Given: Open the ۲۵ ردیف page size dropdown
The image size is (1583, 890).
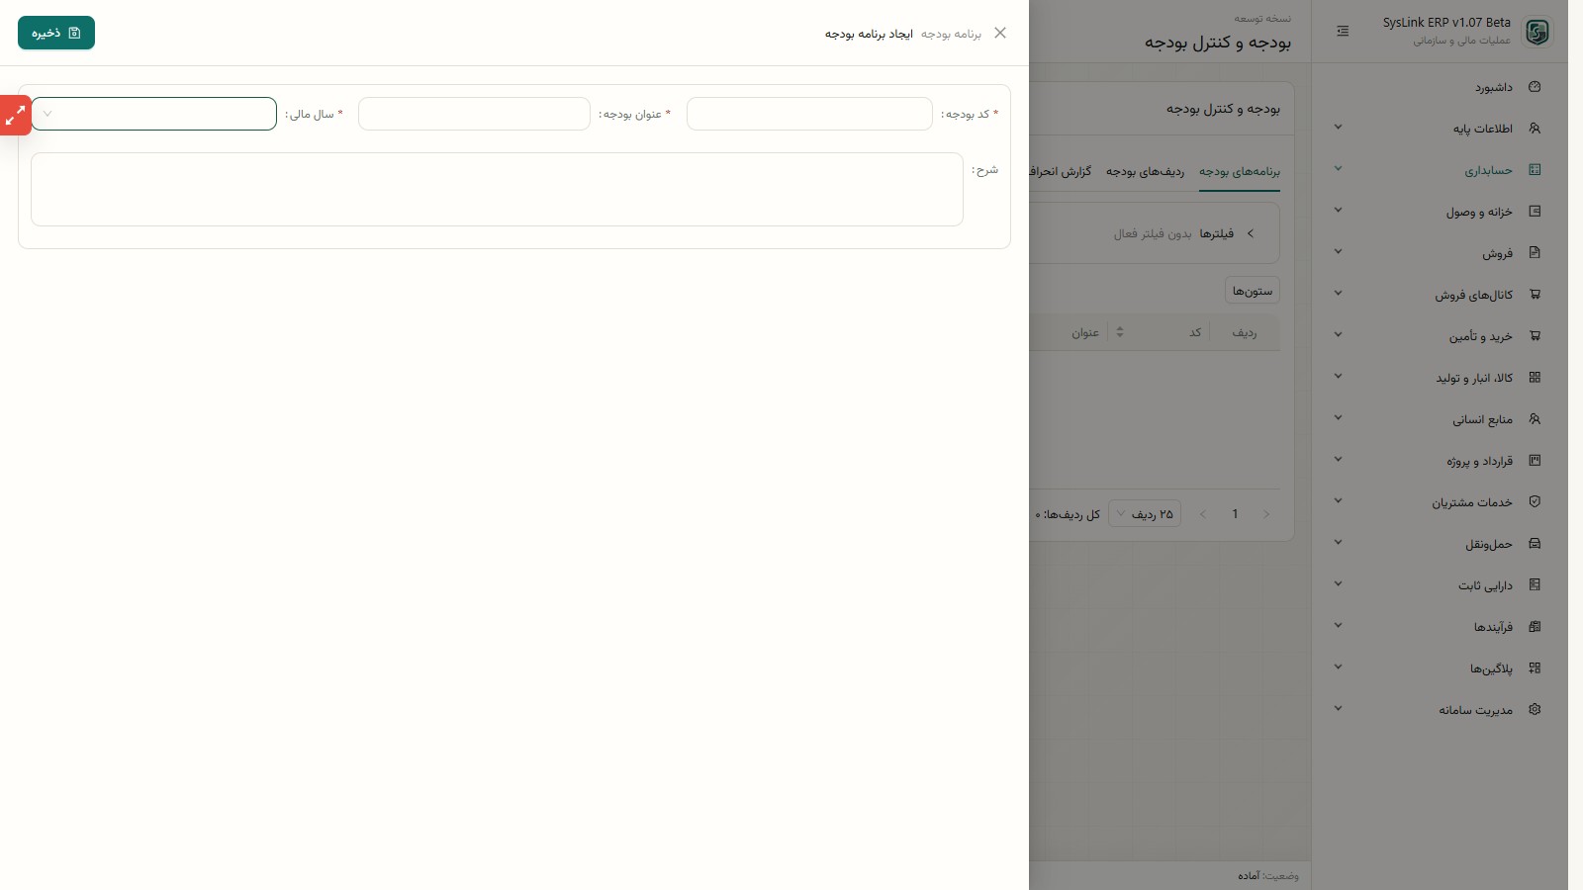Looking at the screenshot, I should click(1145, 514).
